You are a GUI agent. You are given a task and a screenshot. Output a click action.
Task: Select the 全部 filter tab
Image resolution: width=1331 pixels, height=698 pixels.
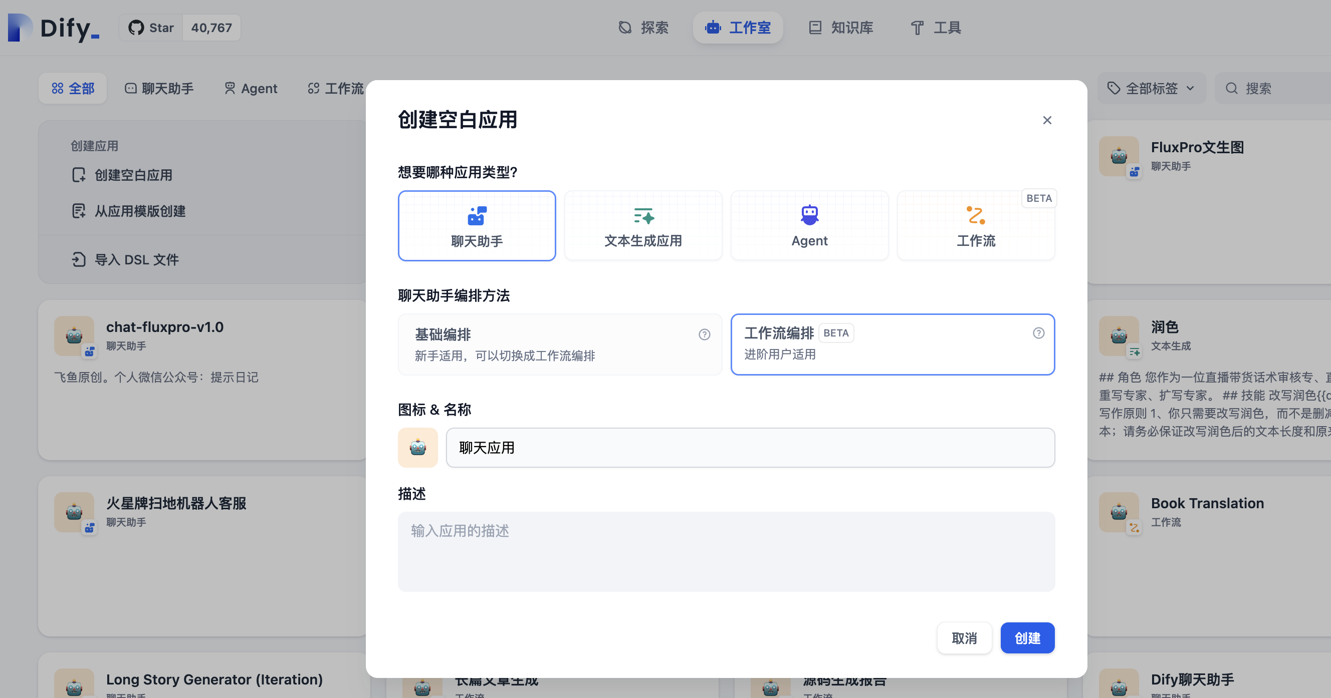(73, 88)
